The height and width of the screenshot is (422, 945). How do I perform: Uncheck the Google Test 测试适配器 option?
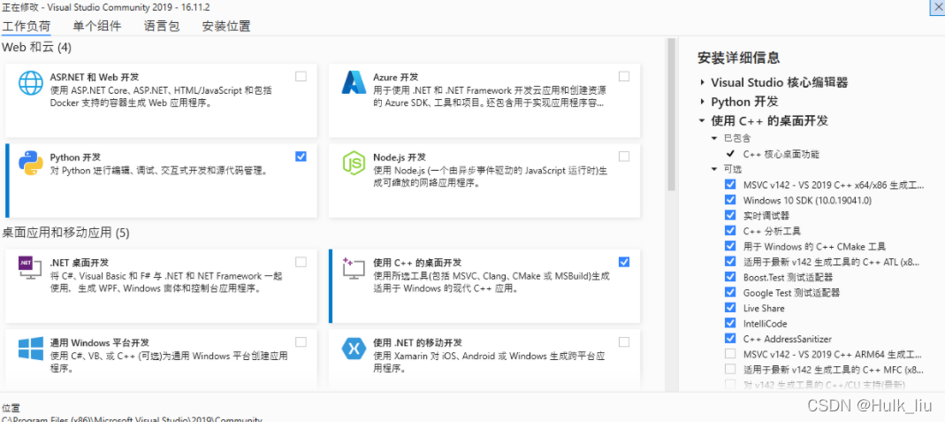coord(730,292)
